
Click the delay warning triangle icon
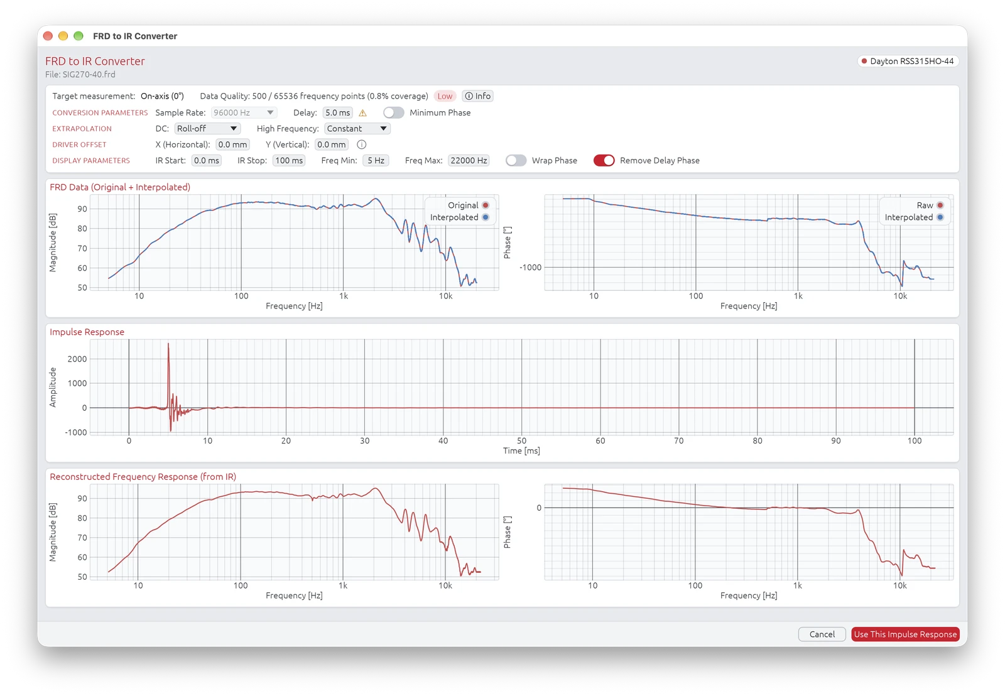click(362, 113)
